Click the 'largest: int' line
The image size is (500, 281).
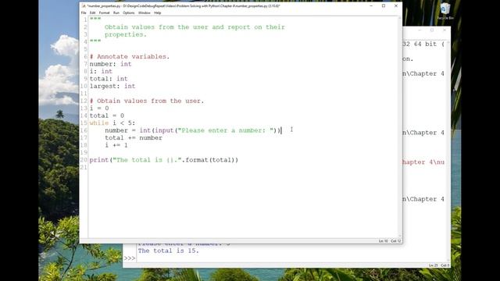click(112, 86)
